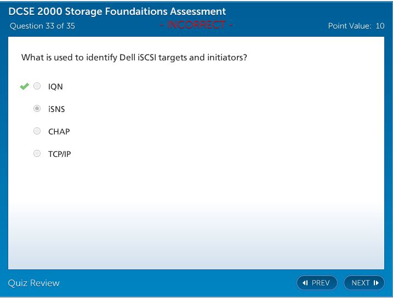Click the Question 33 of 35 counter
Screen dimensions: 393x299
42,26
